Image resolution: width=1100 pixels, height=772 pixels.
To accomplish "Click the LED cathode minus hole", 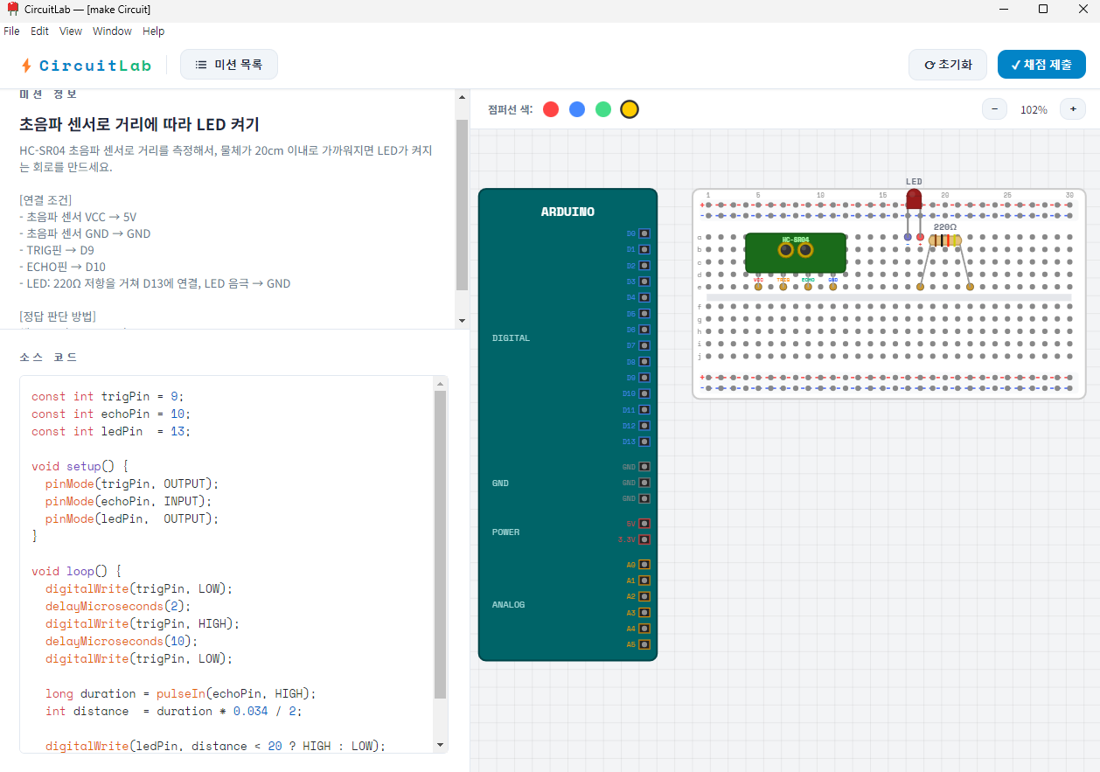I will [908, 237].
